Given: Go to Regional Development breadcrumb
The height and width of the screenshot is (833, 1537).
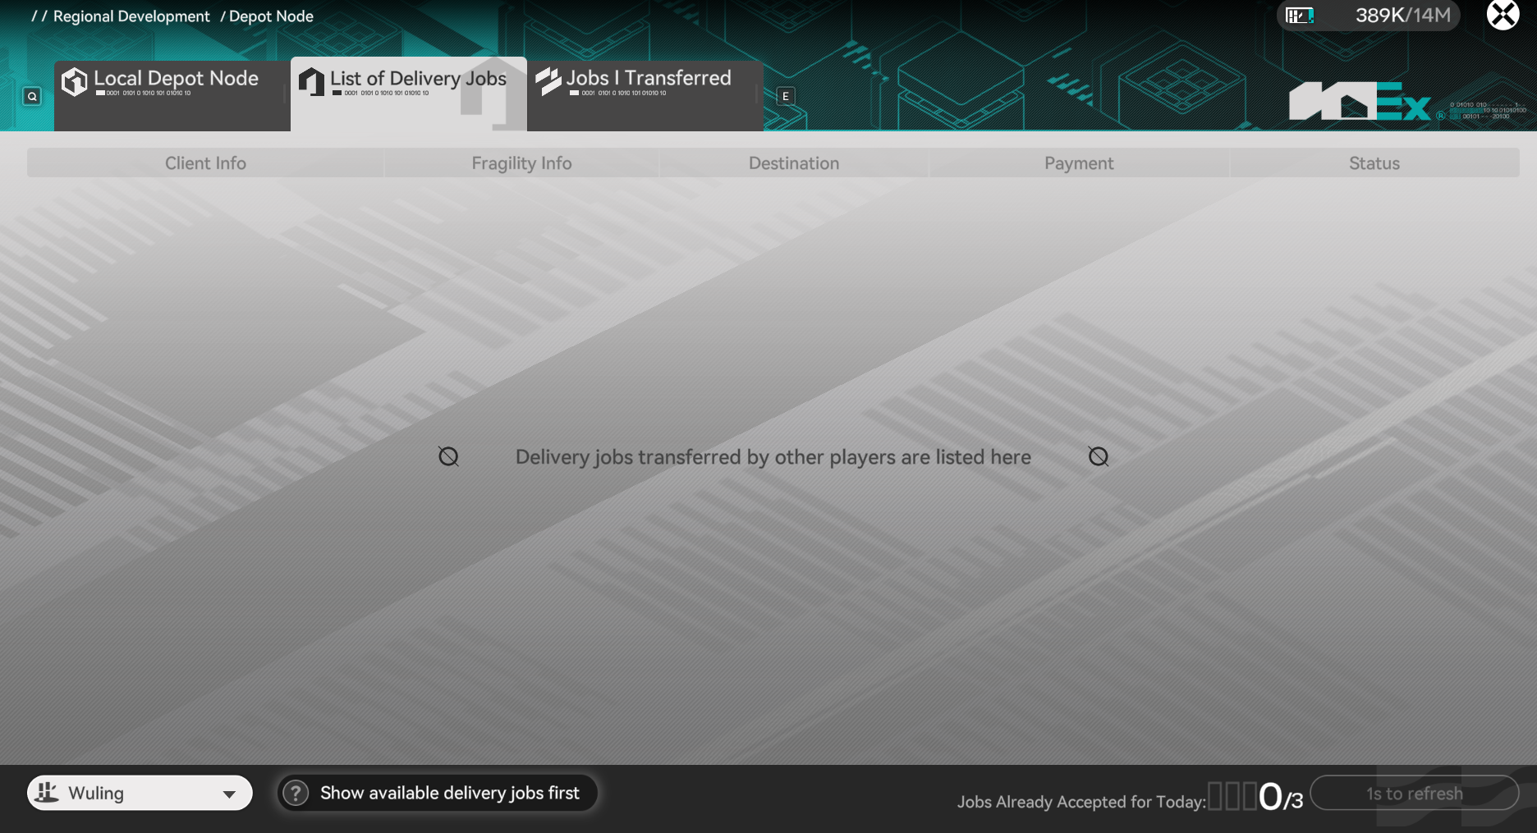Looking at the screenshot, I should tap(131, 16).
